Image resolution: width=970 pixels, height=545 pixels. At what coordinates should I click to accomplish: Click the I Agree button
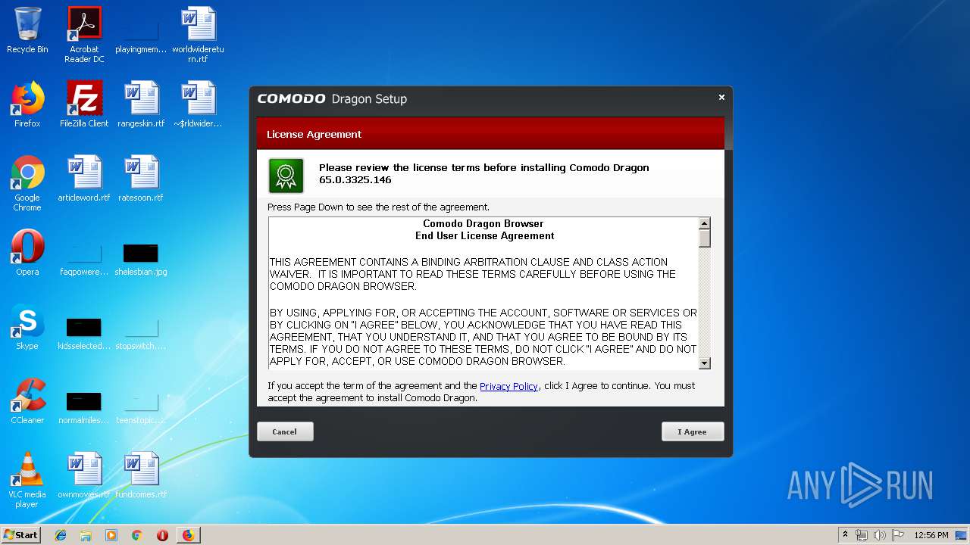tap(693, 431)
